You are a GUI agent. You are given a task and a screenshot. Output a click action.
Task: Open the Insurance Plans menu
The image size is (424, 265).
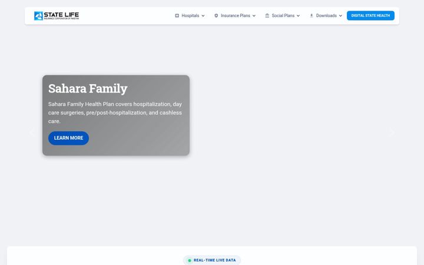tap(235, 16)
